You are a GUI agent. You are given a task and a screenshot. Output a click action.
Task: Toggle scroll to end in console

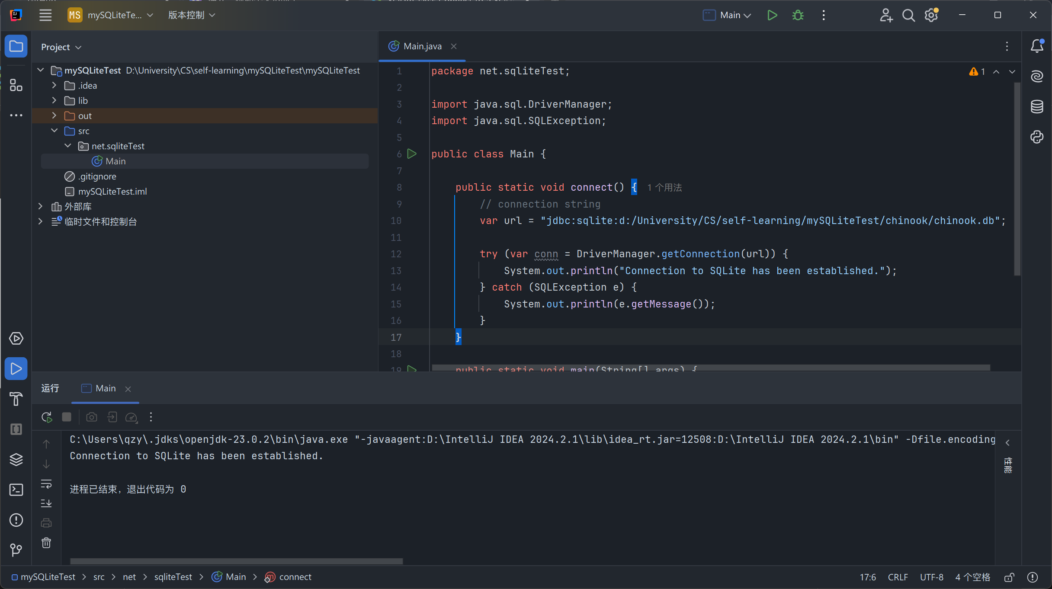tap(46, 503)
